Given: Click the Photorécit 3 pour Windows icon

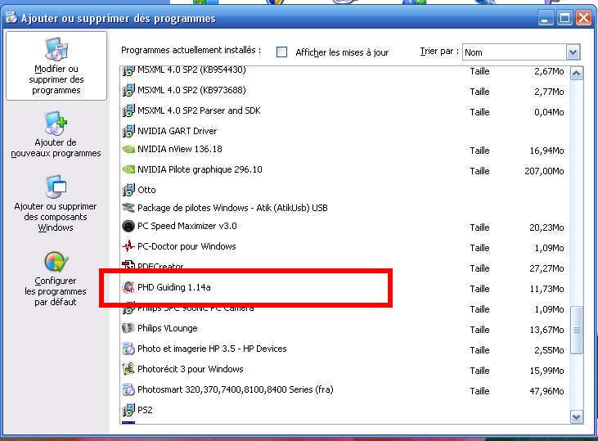Looking at the screenshot, I should click(128, 369).
